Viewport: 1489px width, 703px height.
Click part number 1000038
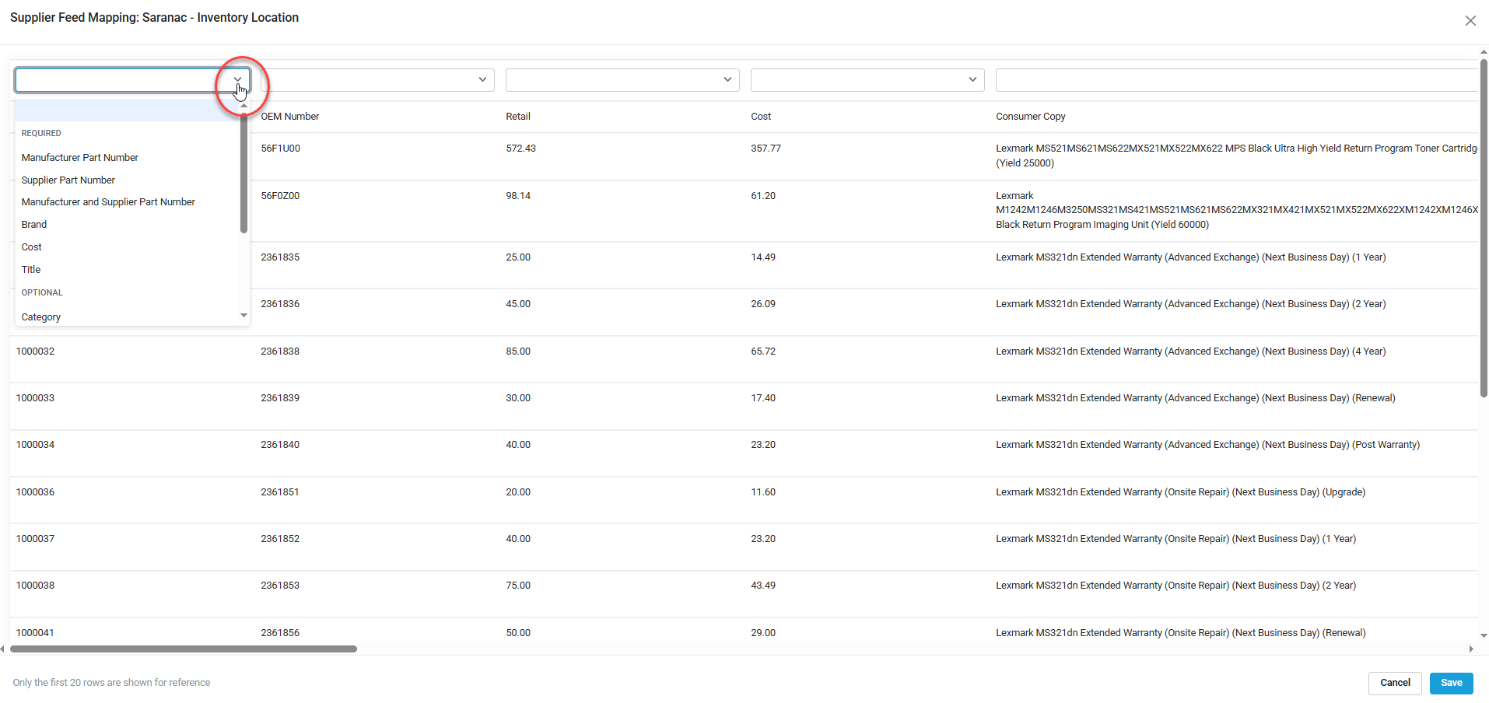[35, 586]
